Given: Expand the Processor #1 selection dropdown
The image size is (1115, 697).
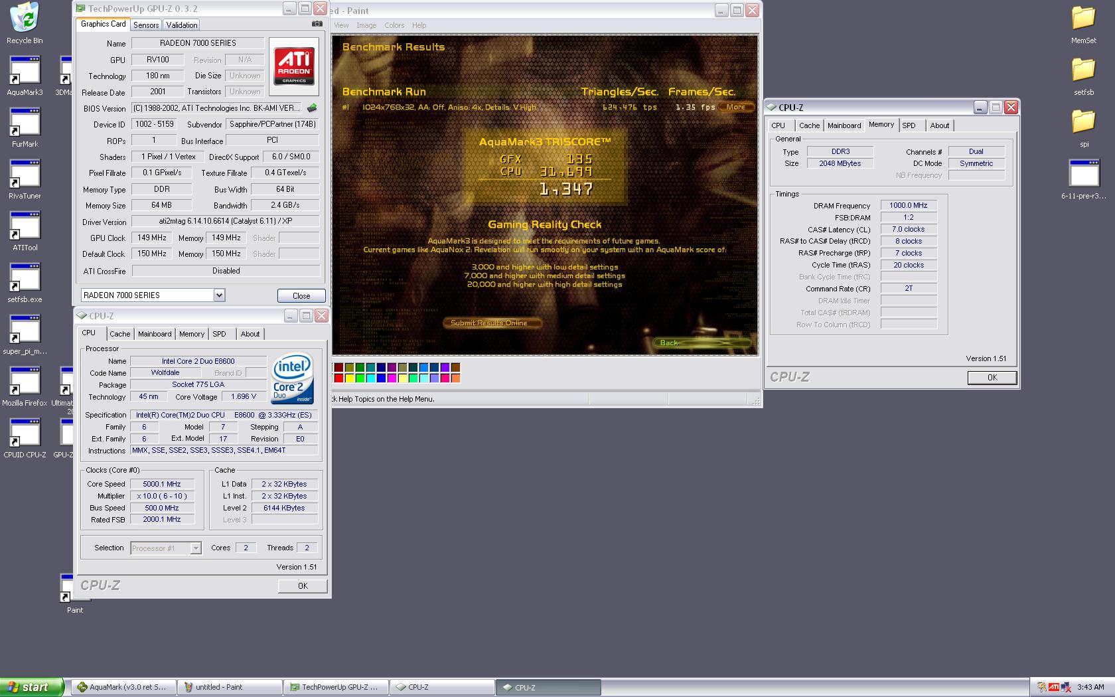Looking at the screenshot, I should (x=195, y=548).
